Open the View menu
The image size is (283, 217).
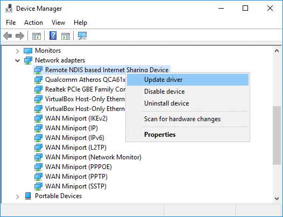coord(58,23)
